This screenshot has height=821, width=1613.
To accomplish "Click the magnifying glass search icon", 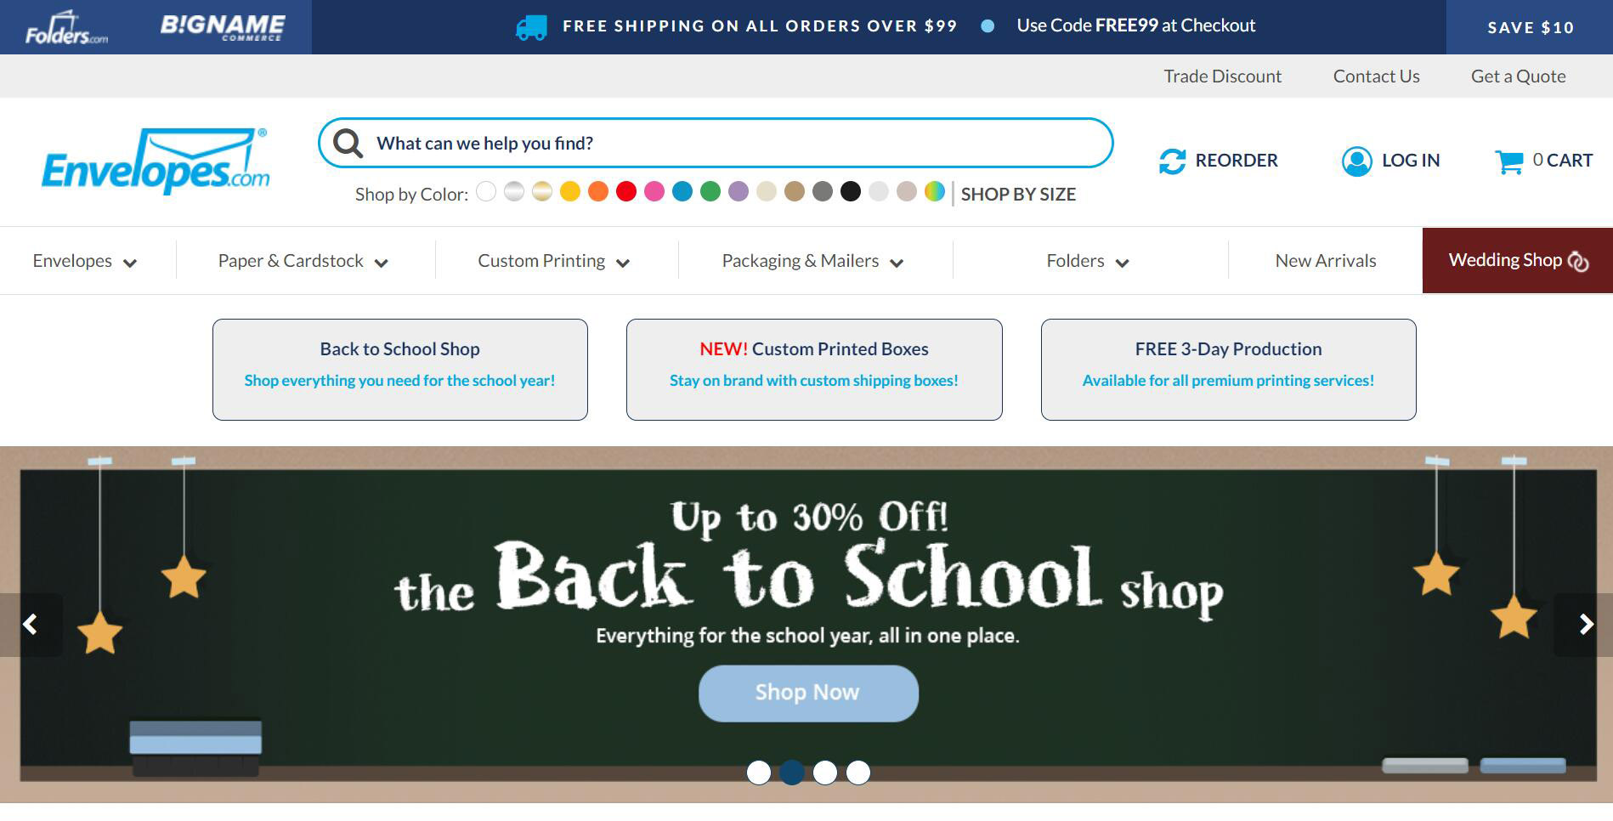I will pos(348,143).
